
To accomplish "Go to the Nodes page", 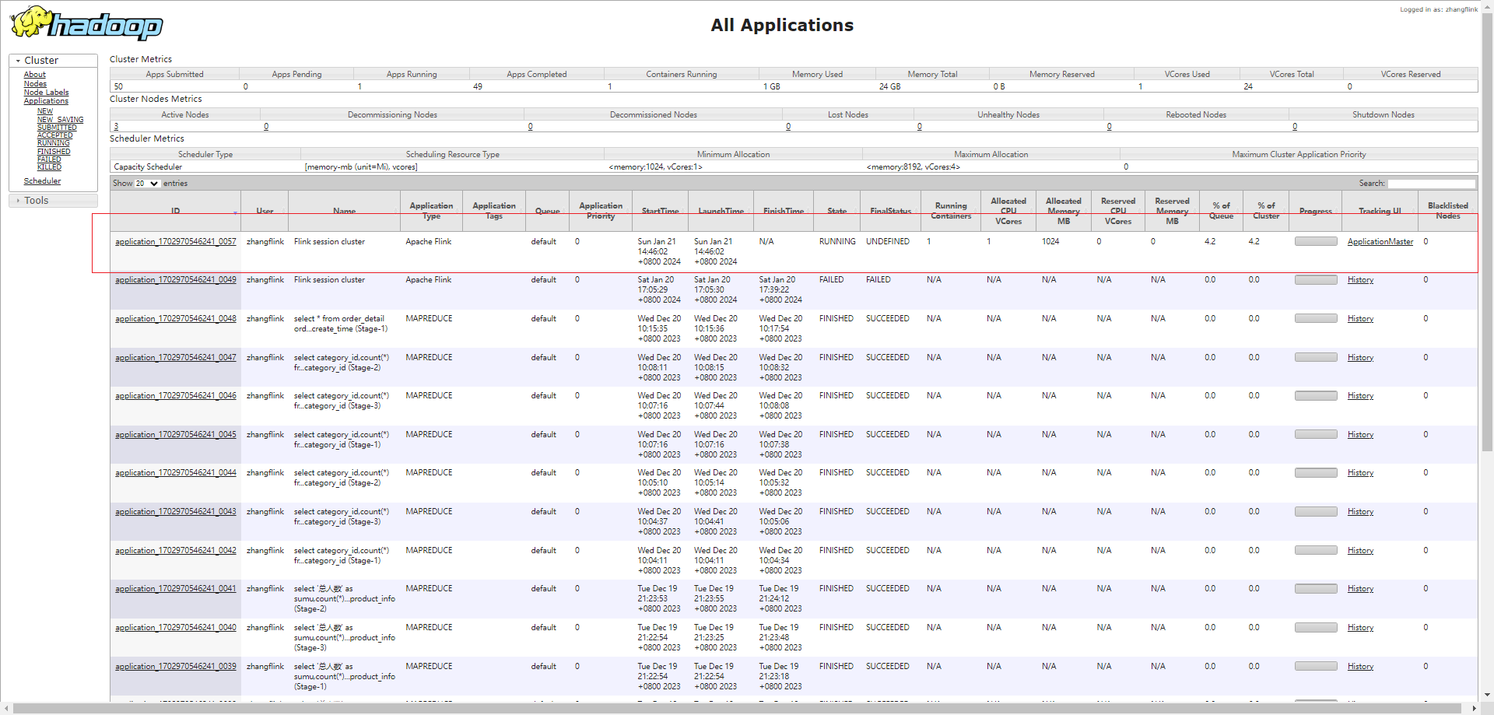I will tap(35, 84).
